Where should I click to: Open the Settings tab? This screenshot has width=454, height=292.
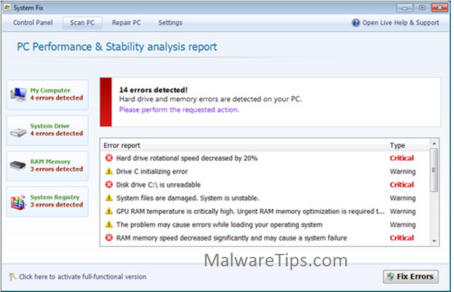click(x=170, y=23)
